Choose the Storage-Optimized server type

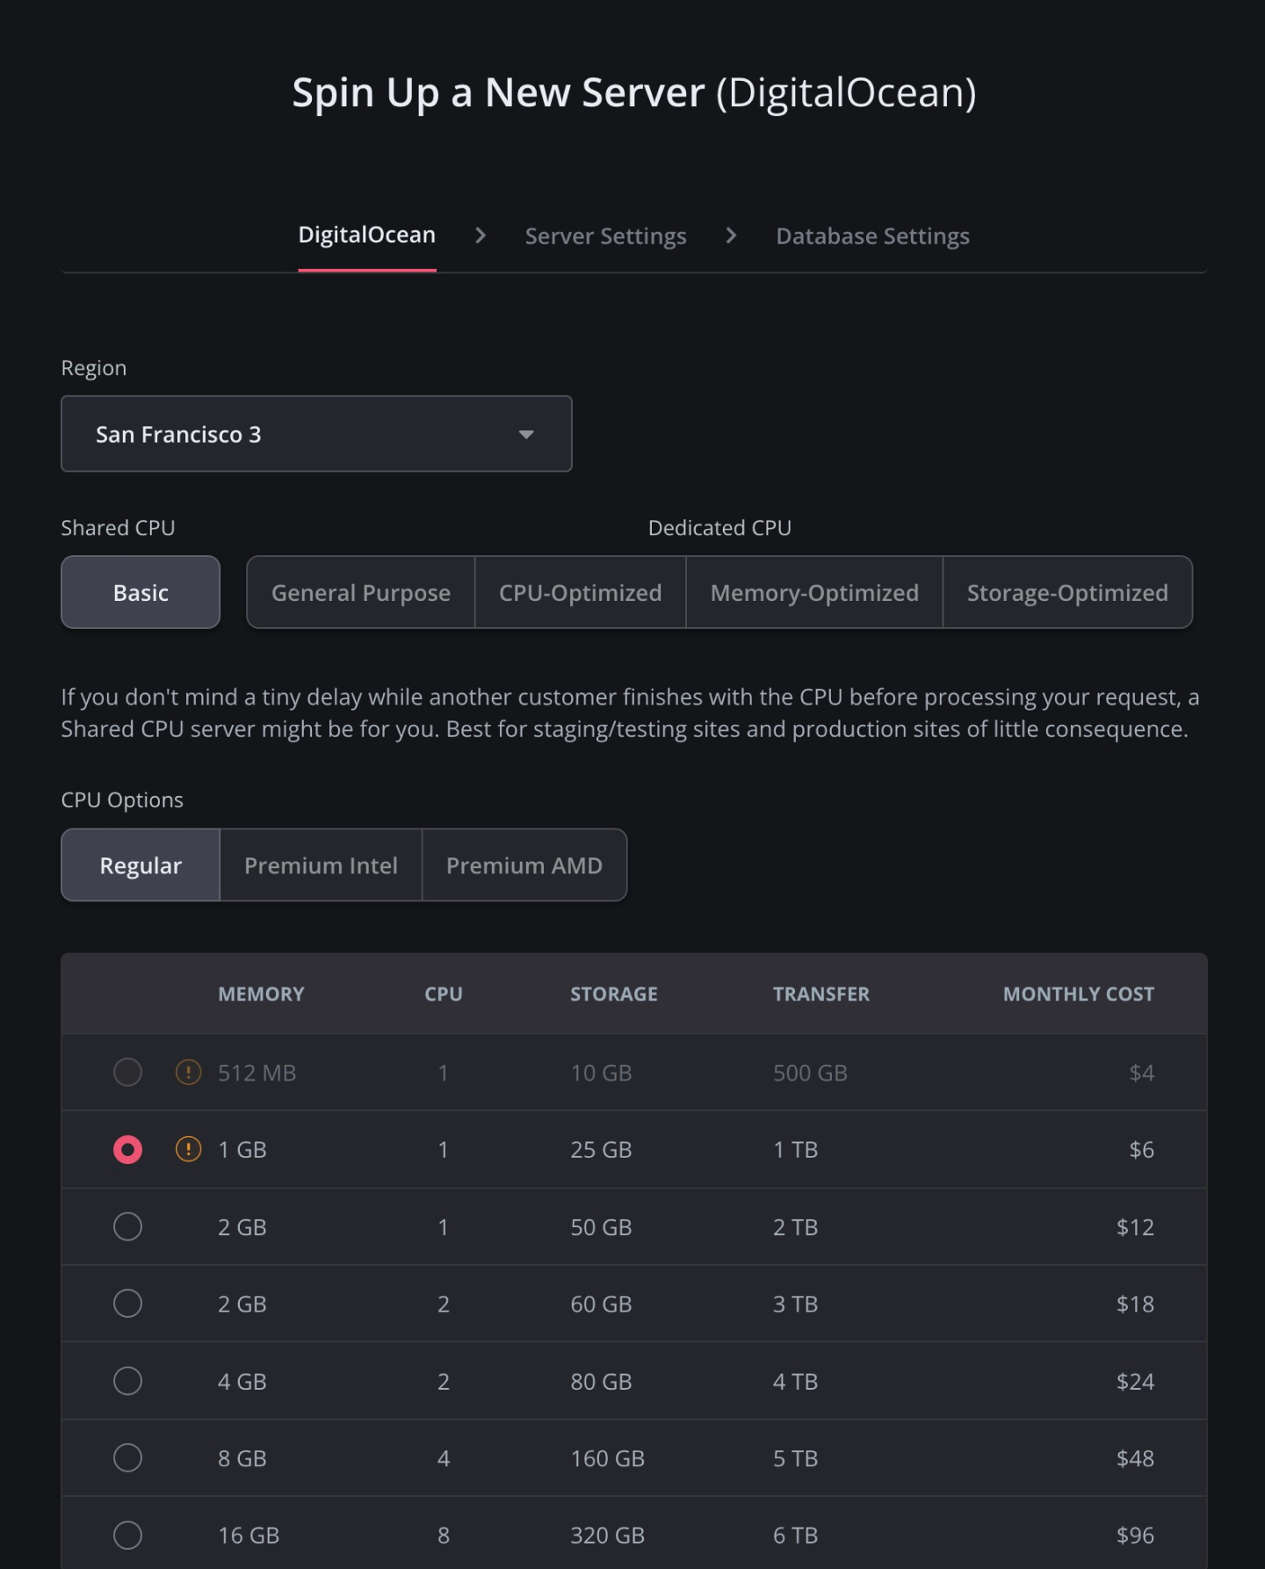pos(1068,592)
